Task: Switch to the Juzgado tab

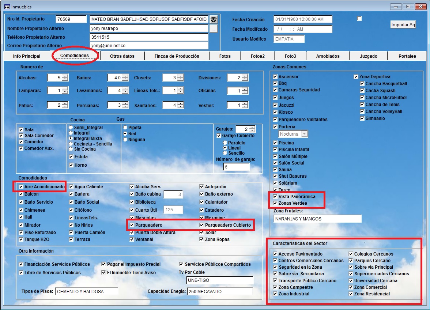Action: pos(369,56)
